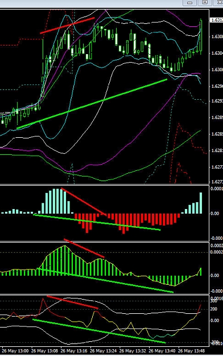Select the 26 May 13:32 time label

coord(133,351)
